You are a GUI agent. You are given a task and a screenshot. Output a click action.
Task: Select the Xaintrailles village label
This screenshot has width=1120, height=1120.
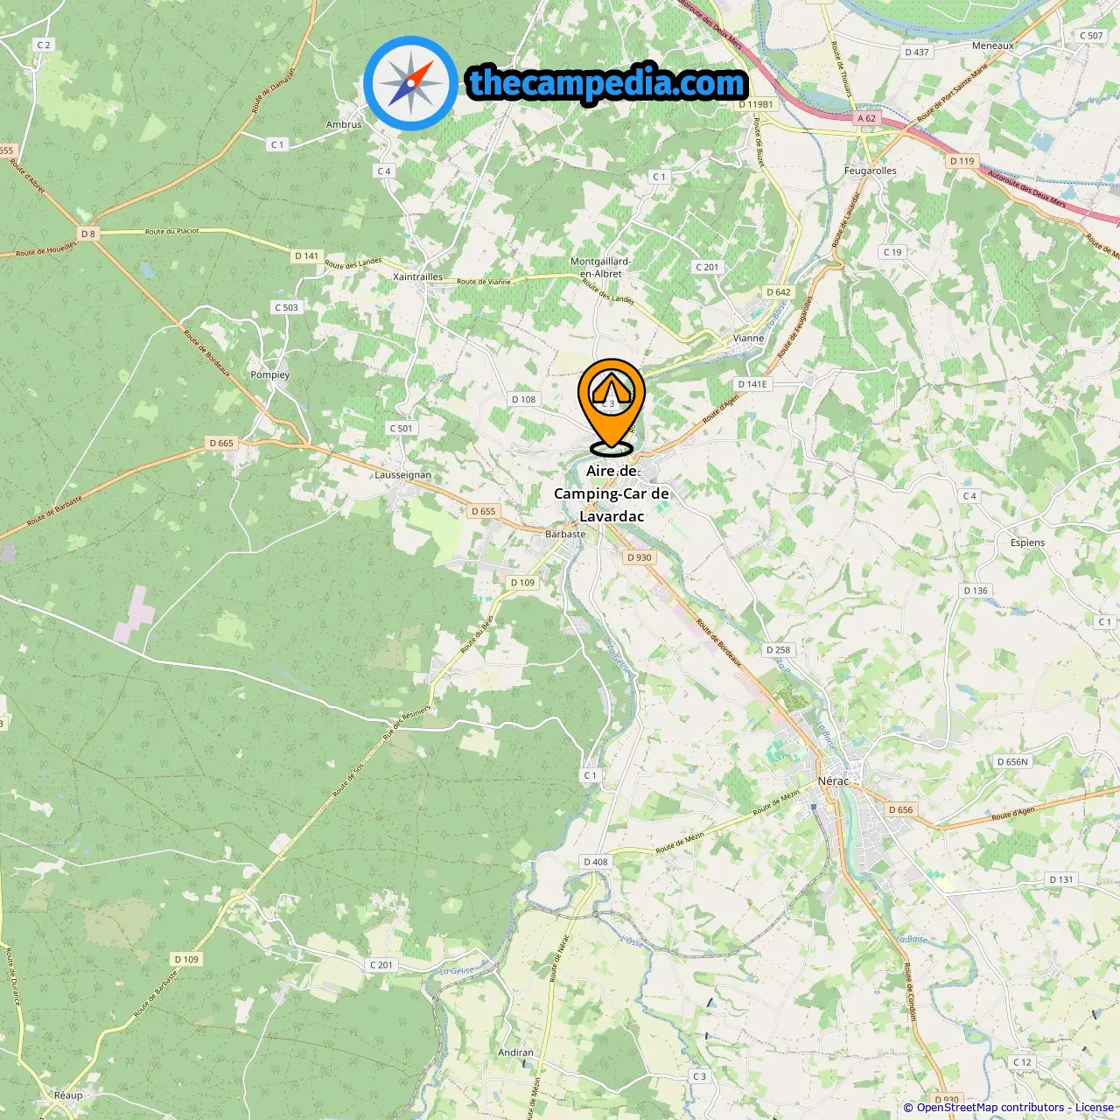click(x=417, y=276)
